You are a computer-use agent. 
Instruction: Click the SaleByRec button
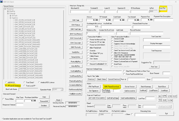(x=76, y=52)
